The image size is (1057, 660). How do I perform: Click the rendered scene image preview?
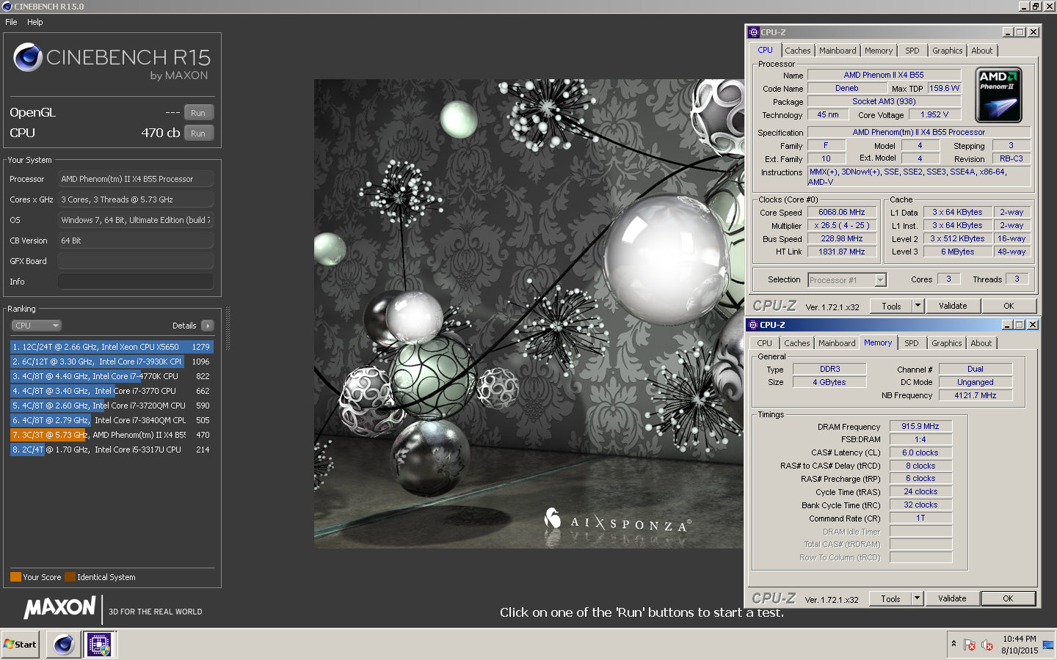(529, 314)
